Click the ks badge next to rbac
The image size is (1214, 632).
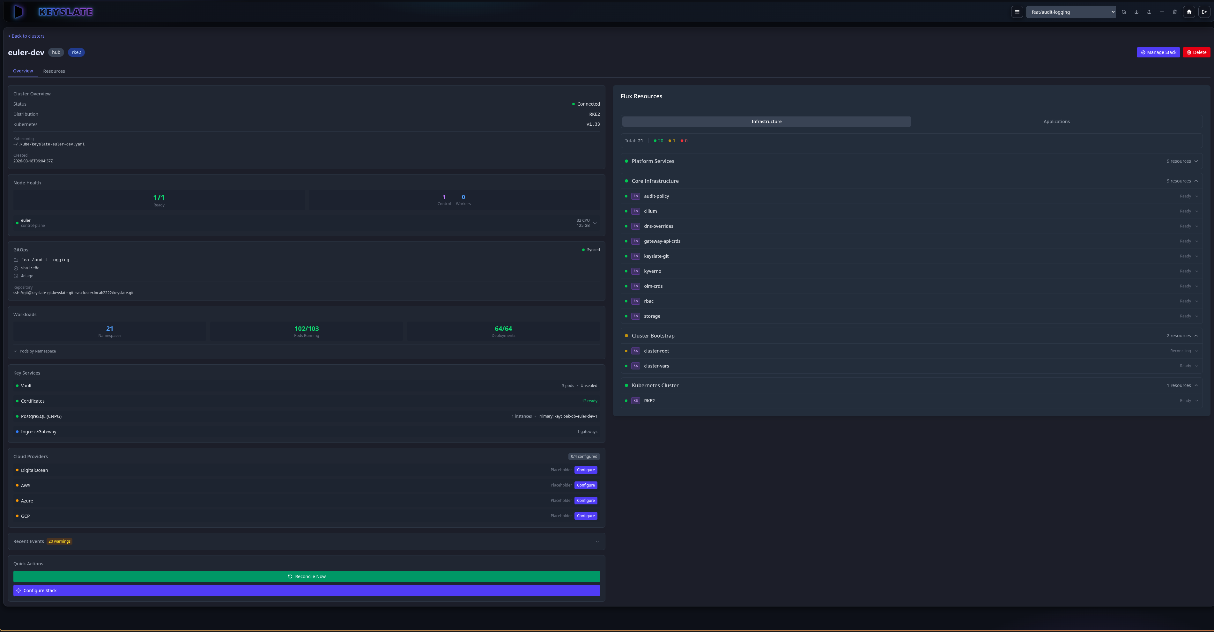pyautogui.click(x=635, y=301)
